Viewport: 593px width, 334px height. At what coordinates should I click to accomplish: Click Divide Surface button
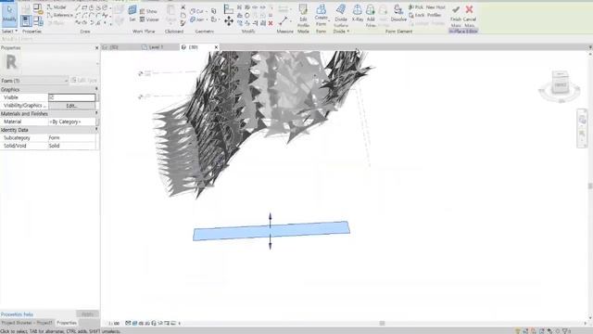pos(341,16)
